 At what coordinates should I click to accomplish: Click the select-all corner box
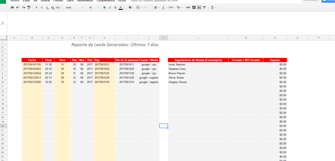(x=4, y=38)
